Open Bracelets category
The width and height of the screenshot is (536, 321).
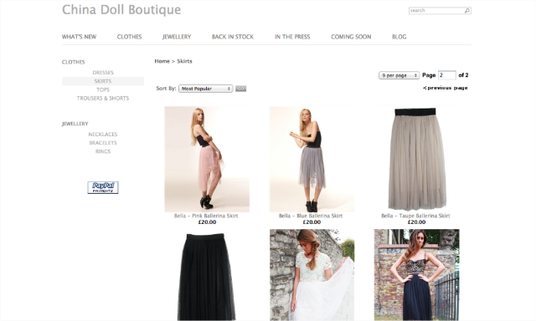pos(103,143)
